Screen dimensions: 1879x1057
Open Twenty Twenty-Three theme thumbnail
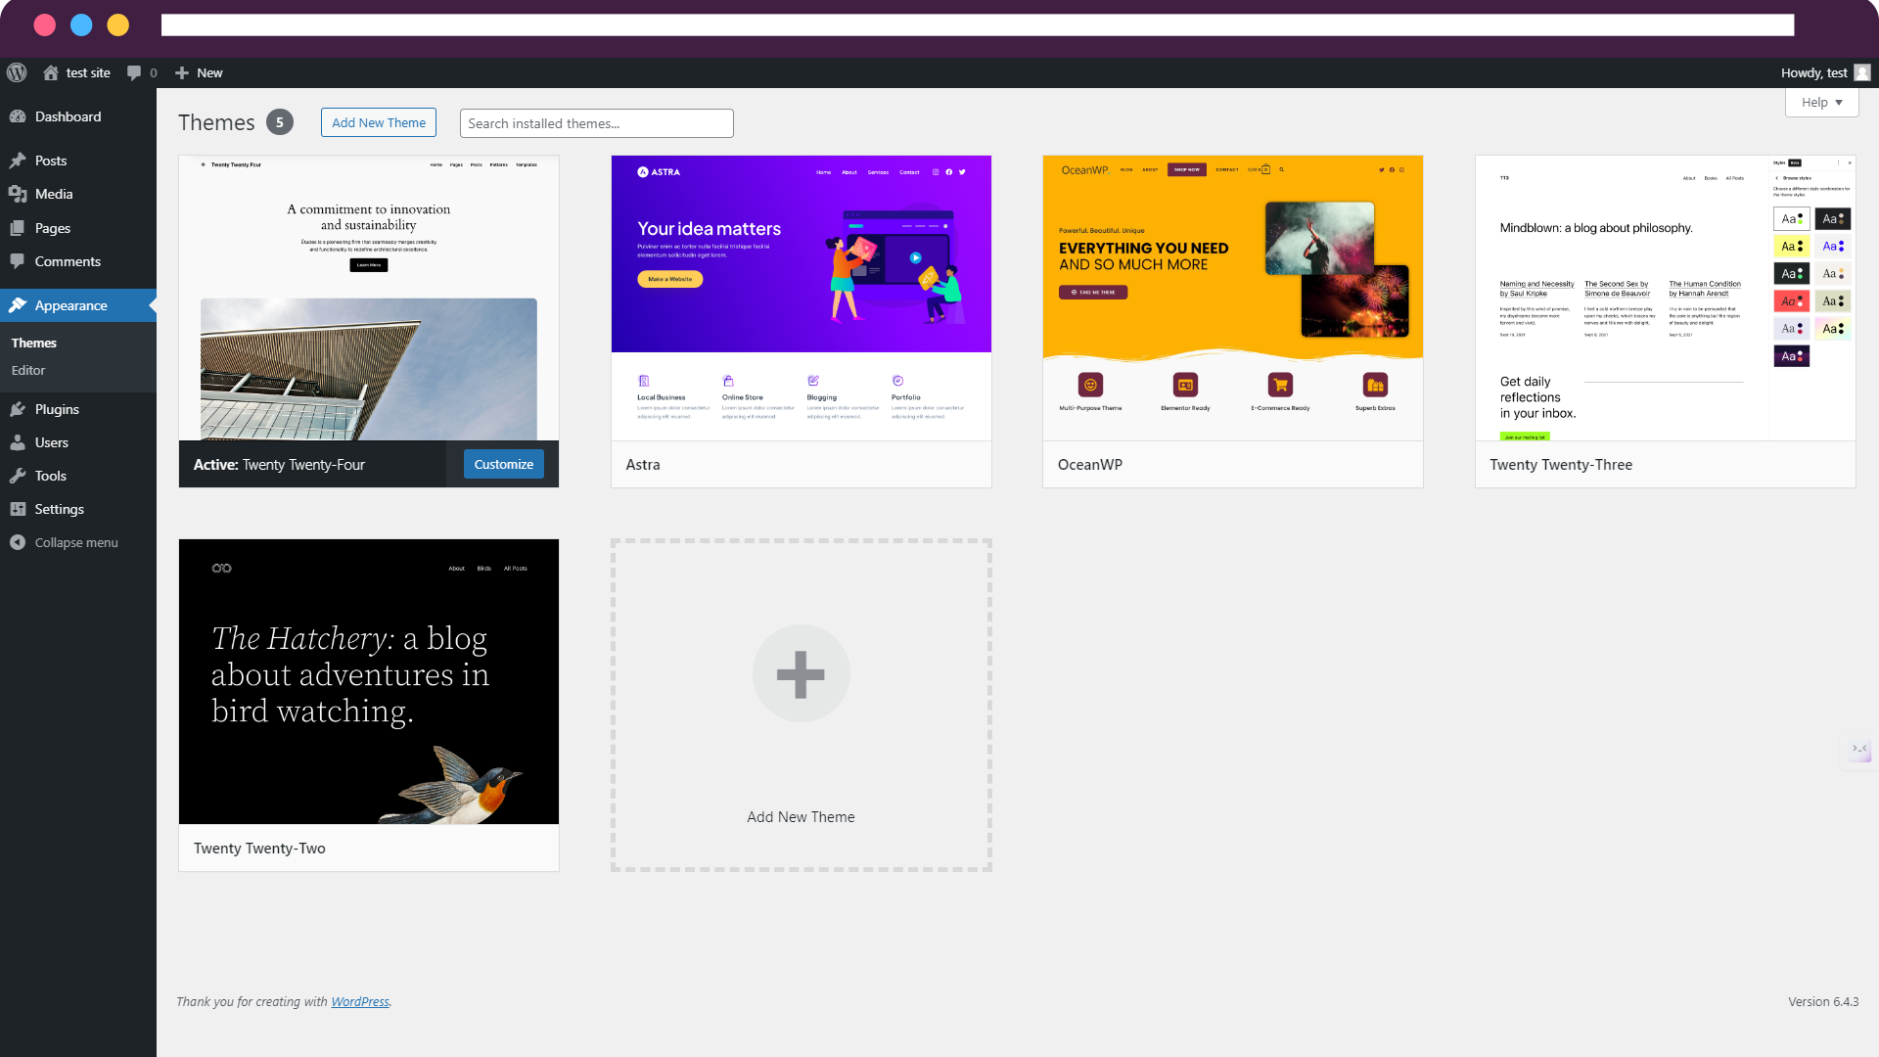pyautogui.click(x=1666, y=298)
